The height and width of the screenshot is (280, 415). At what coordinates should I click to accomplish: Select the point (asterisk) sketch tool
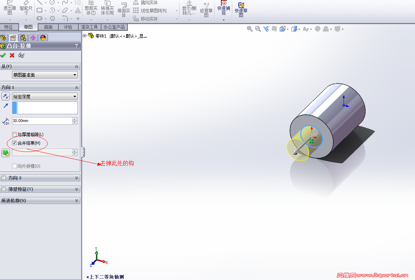pyautogui.click(x=78, y=18)
